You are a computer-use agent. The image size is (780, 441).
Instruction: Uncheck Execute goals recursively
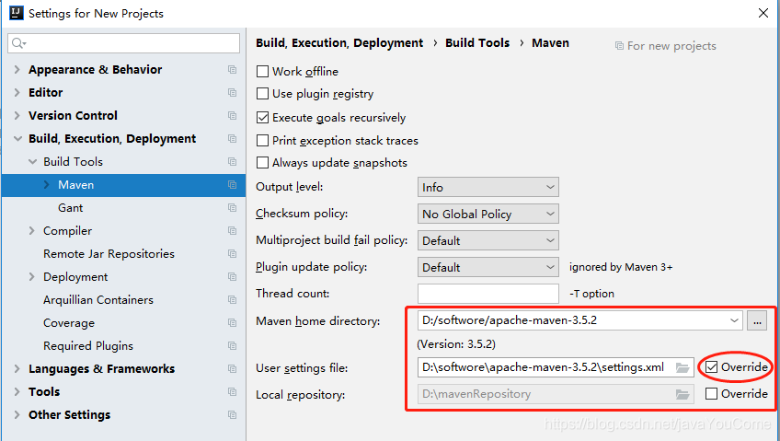click(263, 118)
